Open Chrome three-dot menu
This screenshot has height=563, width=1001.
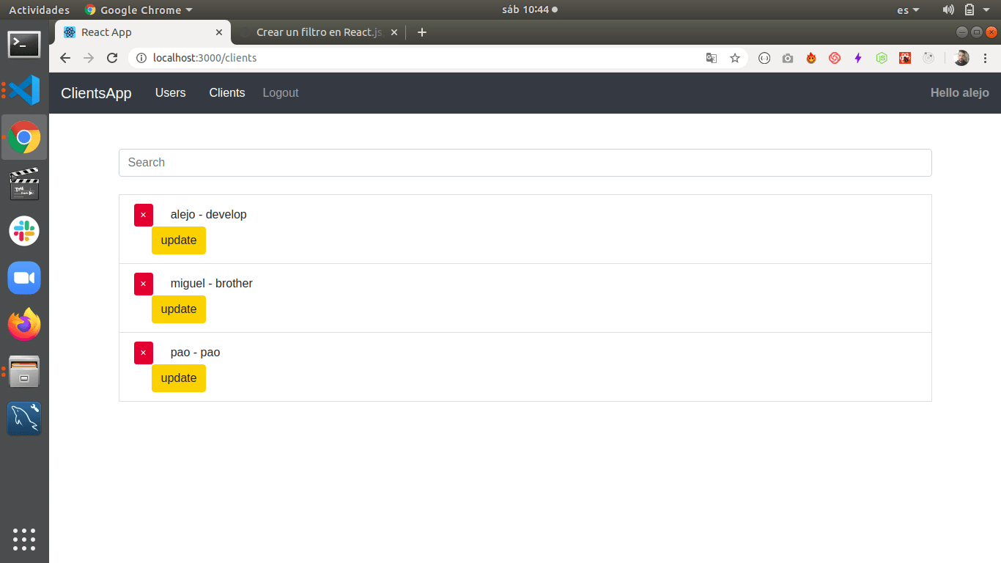coord(985,58)
